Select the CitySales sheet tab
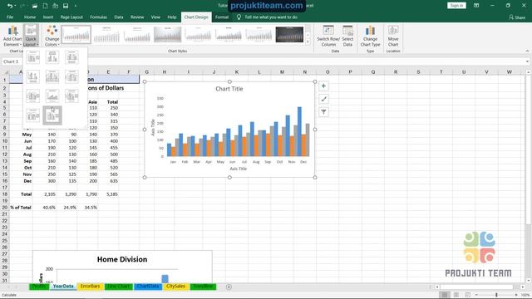 [175, 287]
